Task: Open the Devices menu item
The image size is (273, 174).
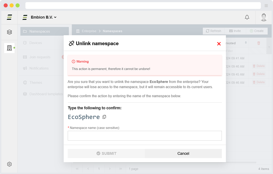Action: 36,43
